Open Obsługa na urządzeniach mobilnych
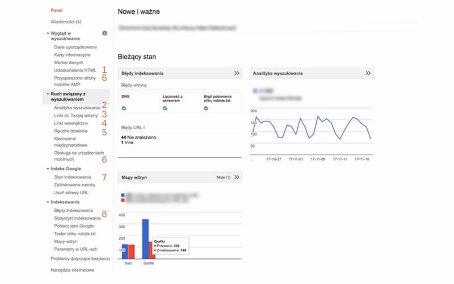454x284 pixels. click(79, 156)
